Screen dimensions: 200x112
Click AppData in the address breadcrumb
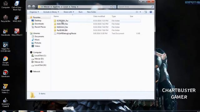[x=56, y=7]
